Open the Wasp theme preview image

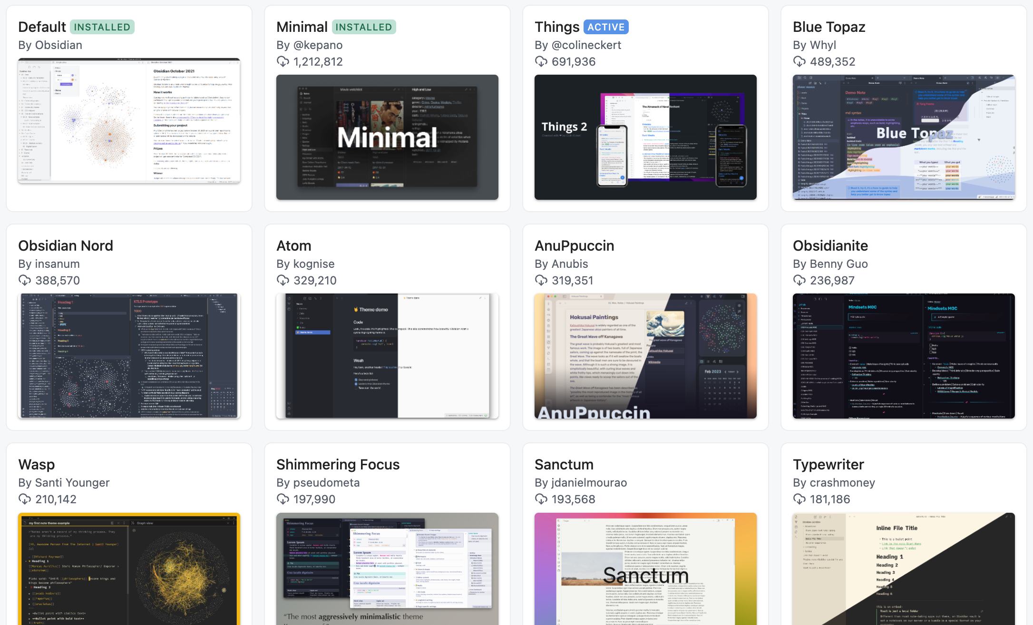click(x=129, y=569)
